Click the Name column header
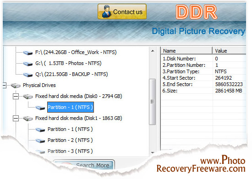Viewport: 252px width, 179px height. 186,51
